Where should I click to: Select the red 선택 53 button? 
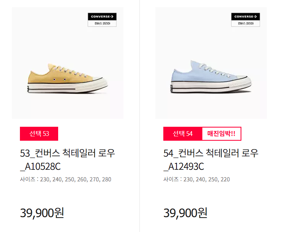39,134
